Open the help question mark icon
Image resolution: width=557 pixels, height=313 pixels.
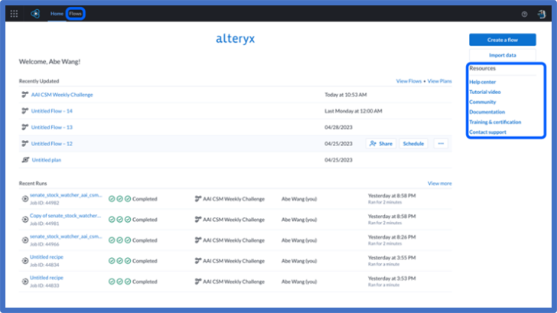tap(524, 15)
